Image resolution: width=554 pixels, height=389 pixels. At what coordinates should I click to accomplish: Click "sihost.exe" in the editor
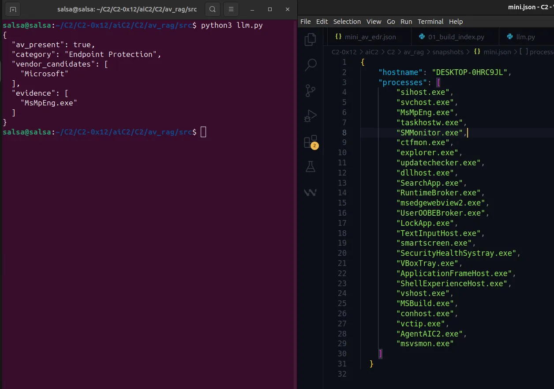[x=423, y=93]
